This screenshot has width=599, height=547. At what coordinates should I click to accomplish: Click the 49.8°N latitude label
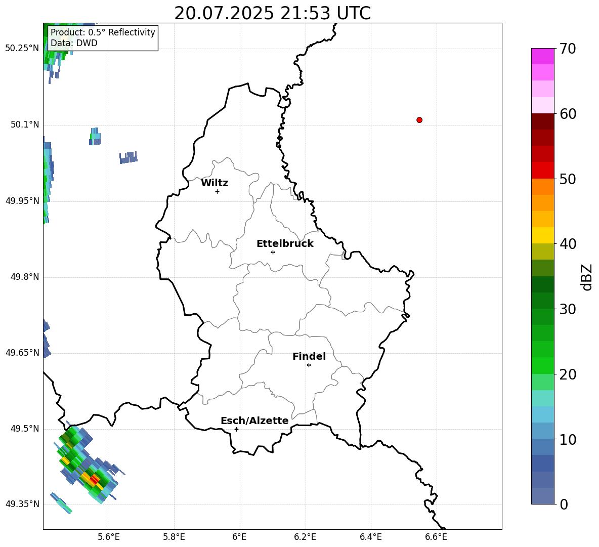(x=25, y=277)
